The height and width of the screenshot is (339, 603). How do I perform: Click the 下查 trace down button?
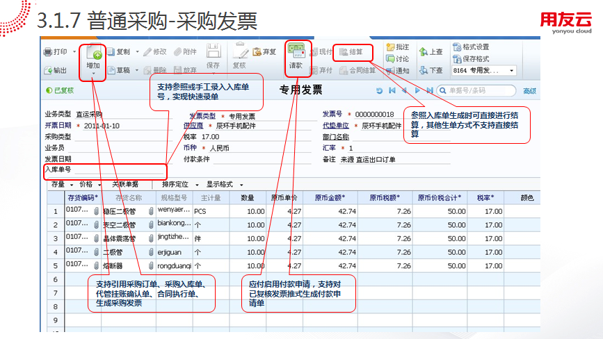431,70
